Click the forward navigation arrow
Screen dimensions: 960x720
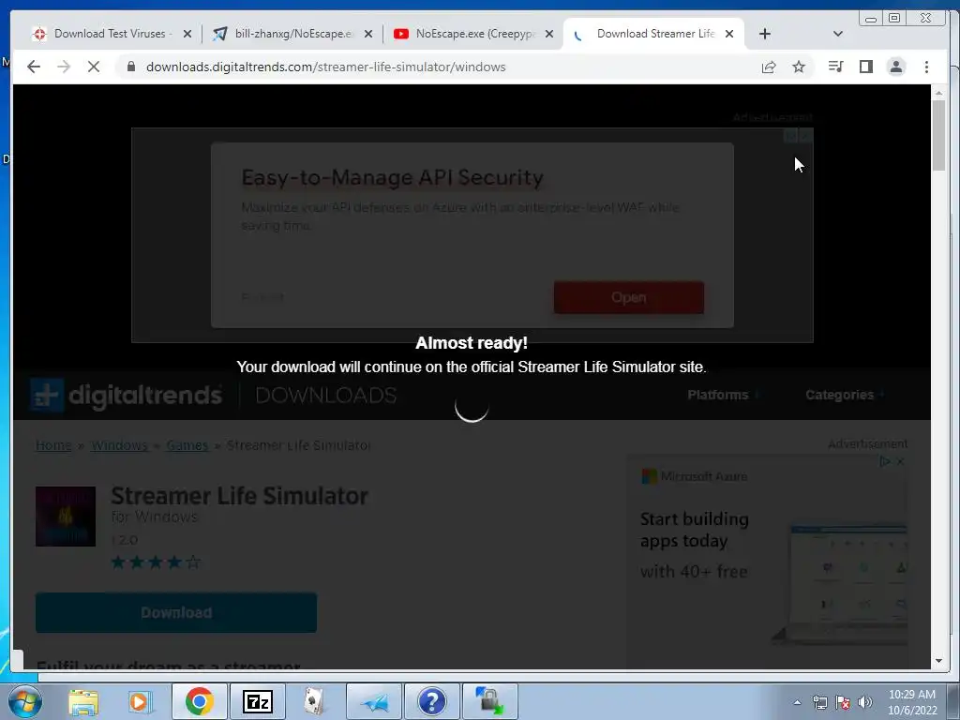coord(64,67)
